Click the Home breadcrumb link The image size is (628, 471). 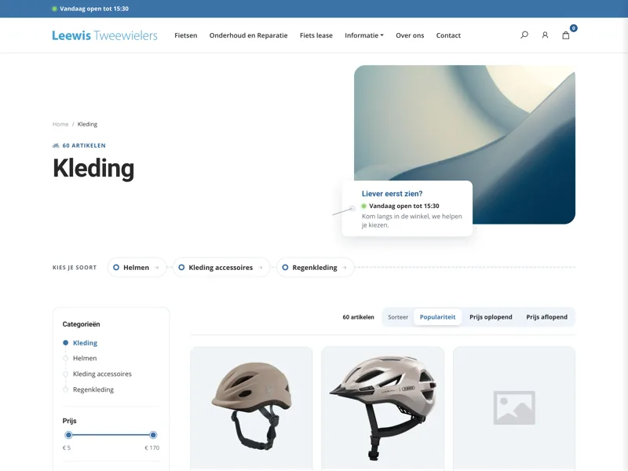[60, 124]
